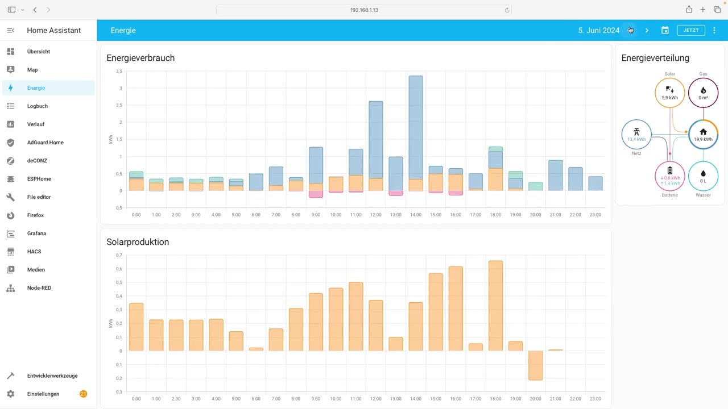Click the browser address bar

coord(364,10)
